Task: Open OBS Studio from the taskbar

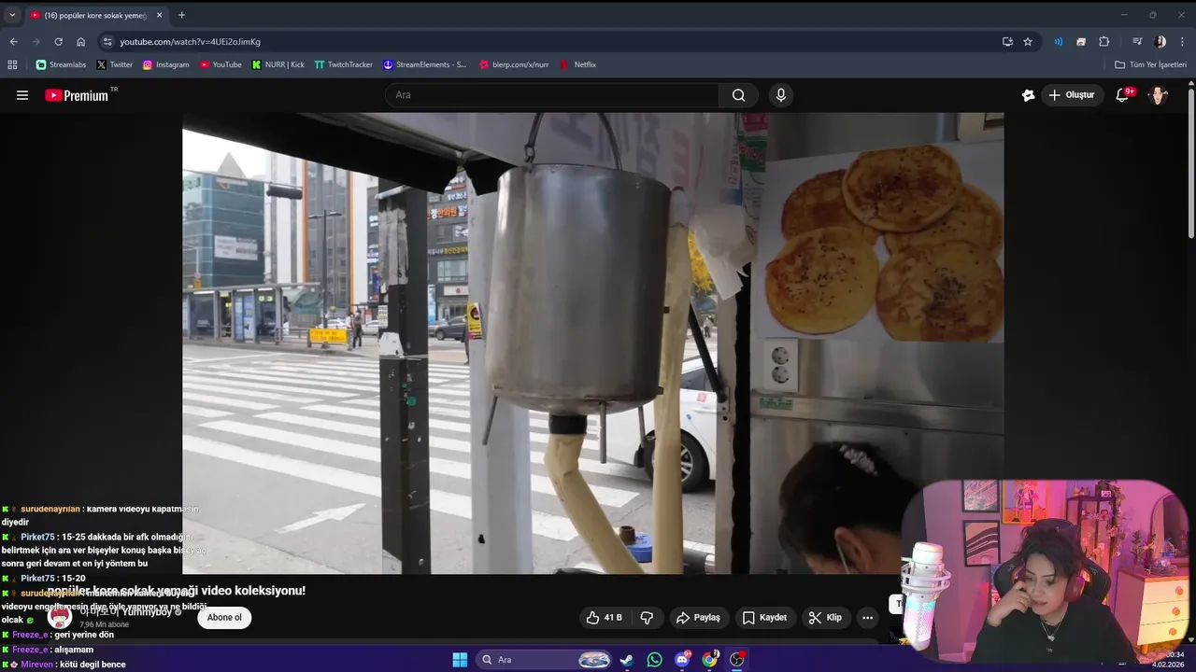Action: click(737, 660)
